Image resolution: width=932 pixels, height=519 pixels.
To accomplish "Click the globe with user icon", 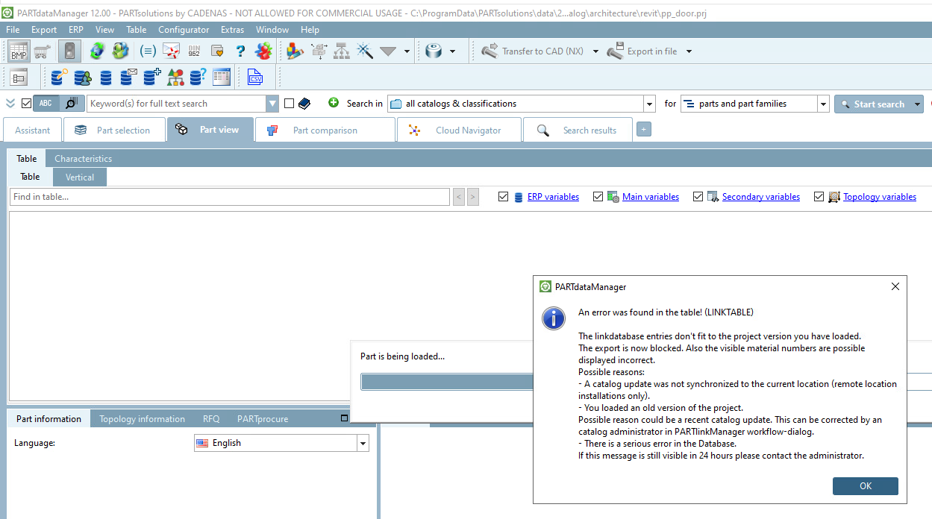I will pos(121,51).
